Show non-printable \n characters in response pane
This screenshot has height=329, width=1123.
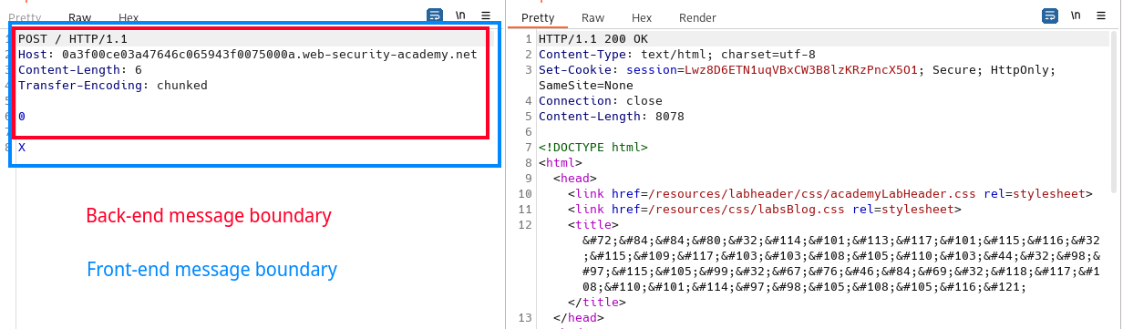(1077, 15)
